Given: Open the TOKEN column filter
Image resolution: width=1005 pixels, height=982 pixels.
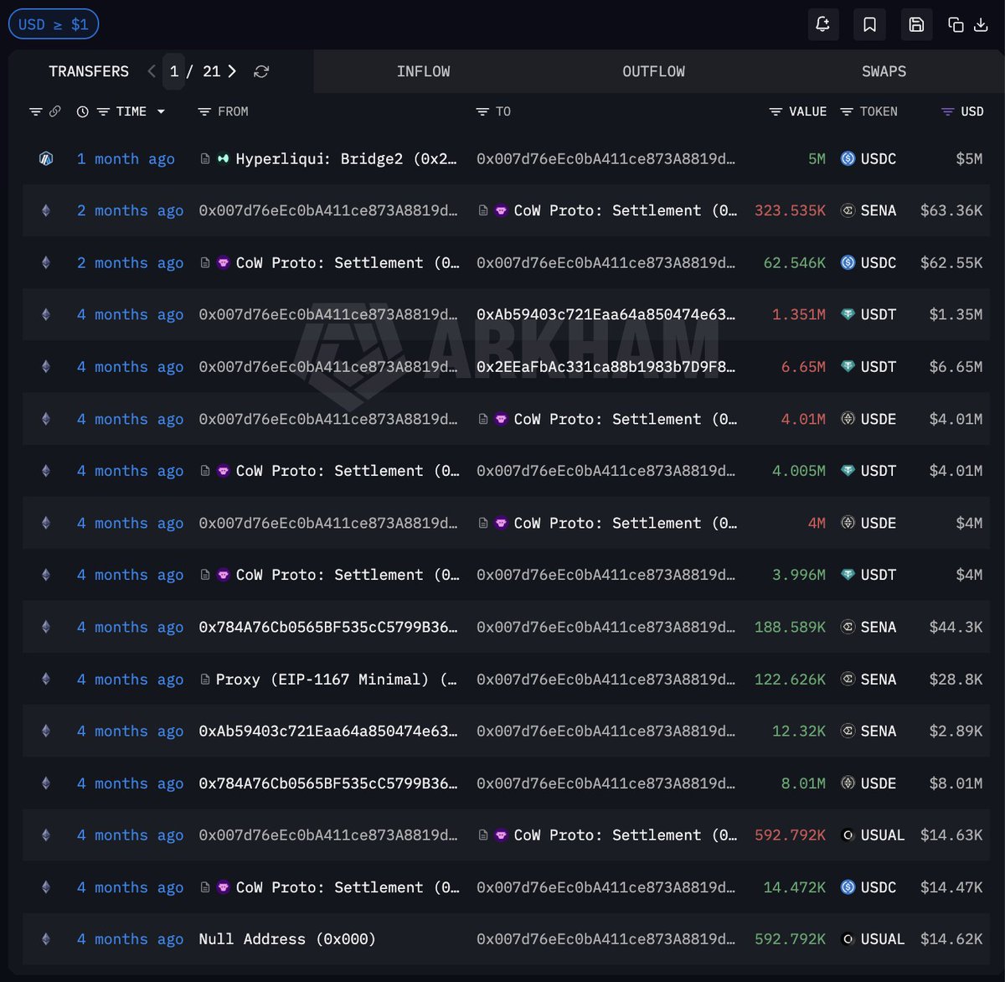Looking at the screenshot, I should (847, 111).
